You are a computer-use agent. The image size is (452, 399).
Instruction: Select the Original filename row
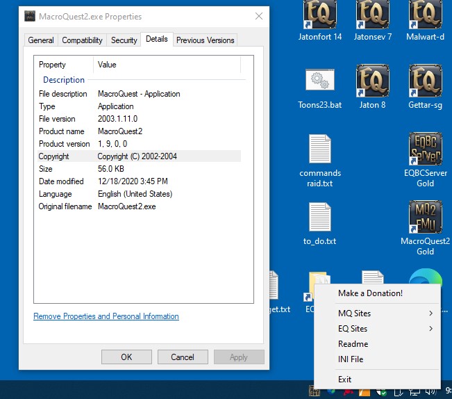(x=140, y=206)
